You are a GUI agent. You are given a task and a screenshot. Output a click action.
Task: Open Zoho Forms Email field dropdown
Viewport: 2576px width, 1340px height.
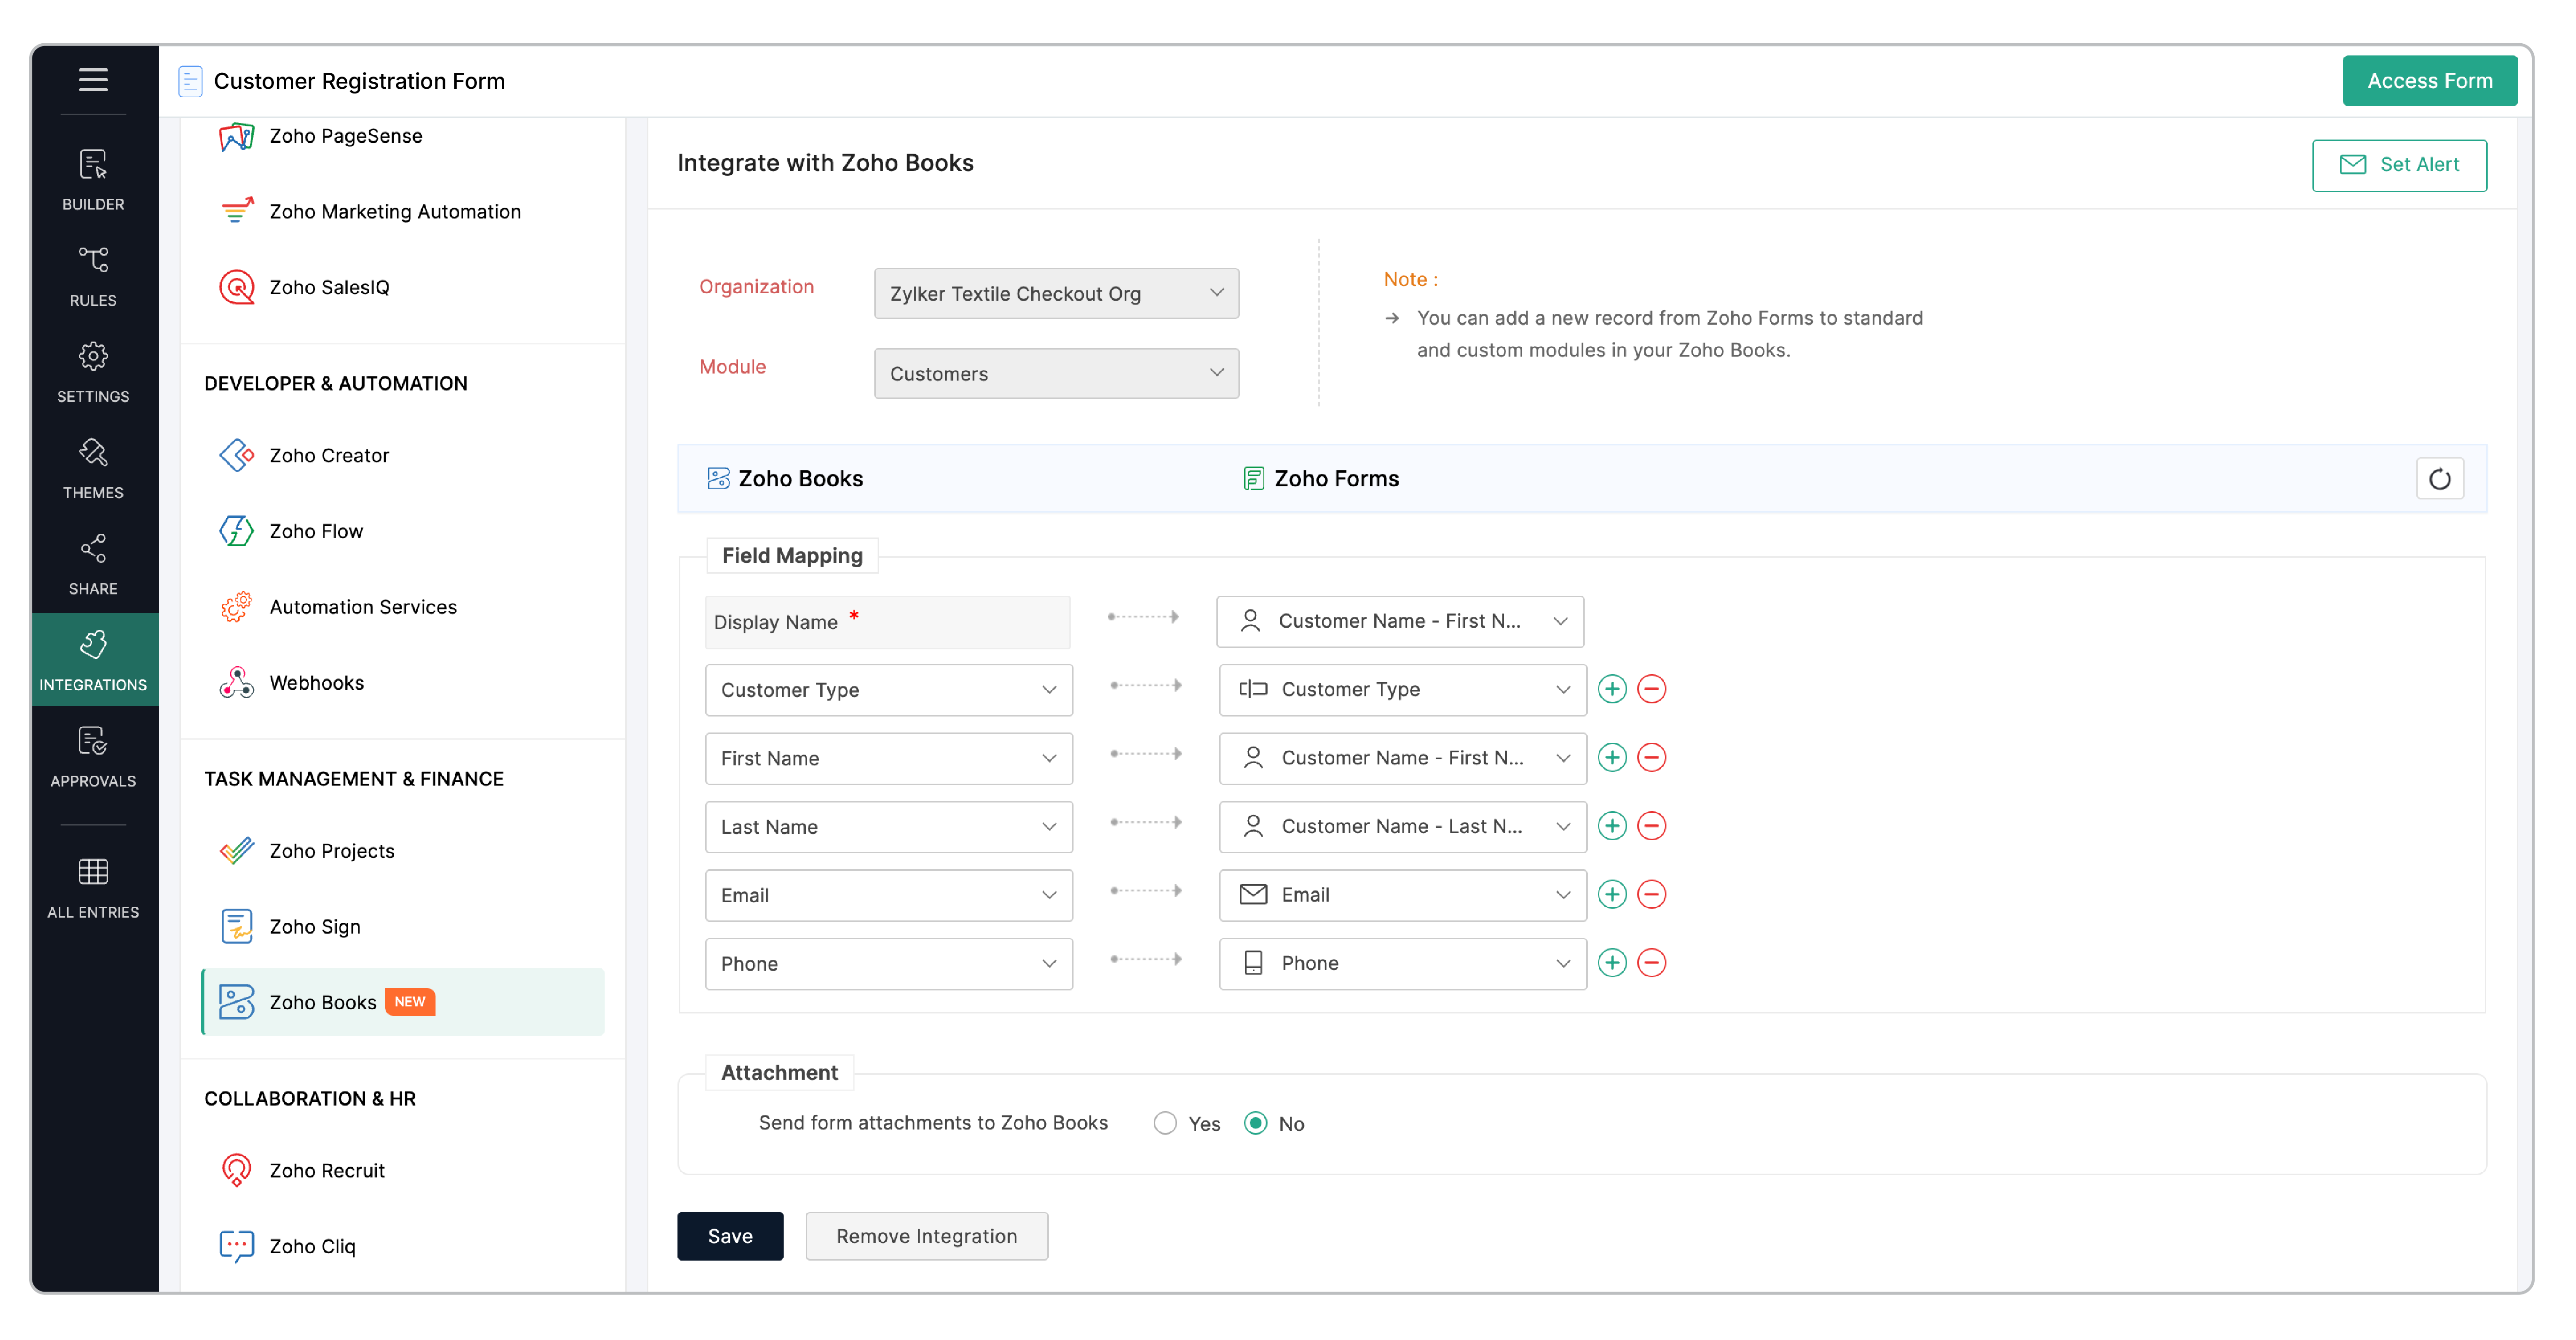pos(1401,895)
